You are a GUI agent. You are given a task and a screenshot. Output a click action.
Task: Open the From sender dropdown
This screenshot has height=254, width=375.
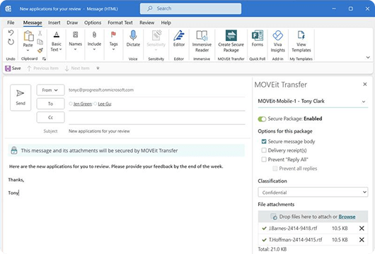tap(50, 90)
